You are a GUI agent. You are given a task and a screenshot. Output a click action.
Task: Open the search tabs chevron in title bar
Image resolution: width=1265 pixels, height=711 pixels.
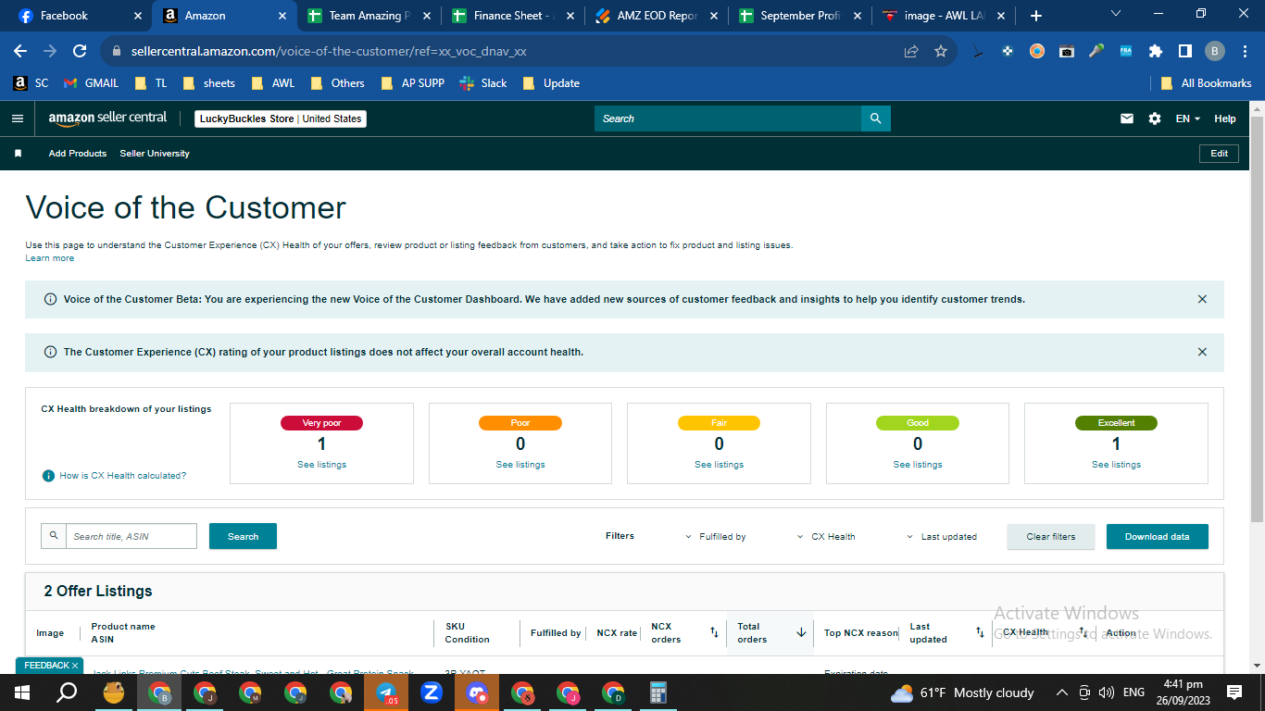(1116, 14)
